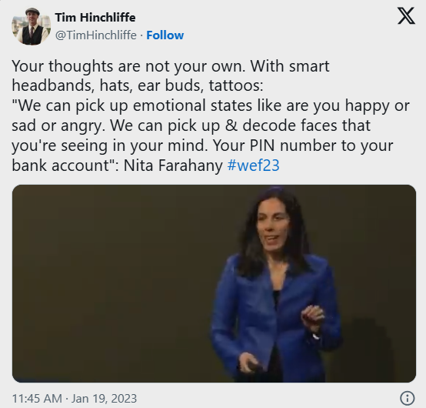The image size is (426, 408).
Task: Play the embedded video of the speaker
Action: tap(214, 283)
